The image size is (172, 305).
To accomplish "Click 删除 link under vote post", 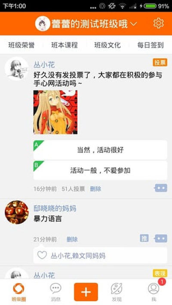I will coord(95,189).
